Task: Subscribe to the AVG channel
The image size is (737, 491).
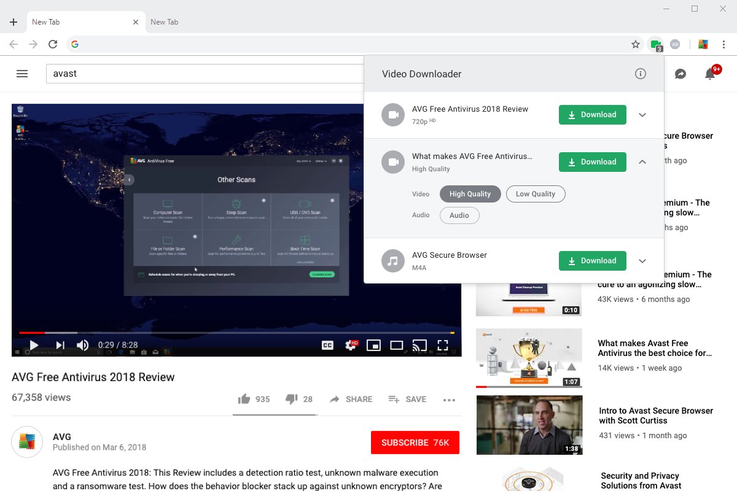Action: (415, 443)
